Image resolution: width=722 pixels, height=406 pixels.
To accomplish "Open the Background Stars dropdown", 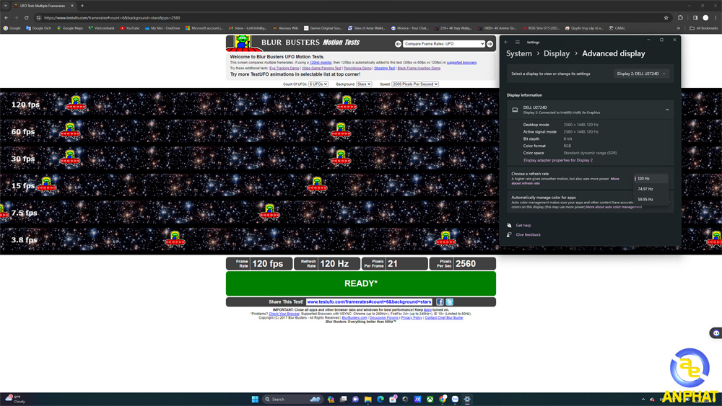I will click(364, 84).
